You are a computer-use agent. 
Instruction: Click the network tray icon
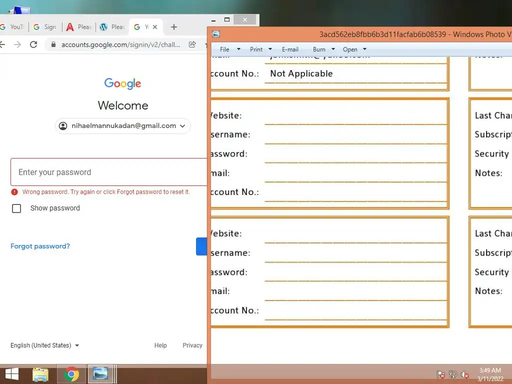(453, 374)
